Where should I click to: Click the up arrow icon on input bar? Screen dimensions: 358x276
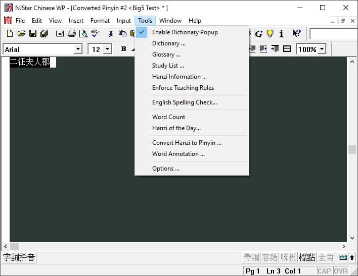pyautogui.click(x=352, y=257)
